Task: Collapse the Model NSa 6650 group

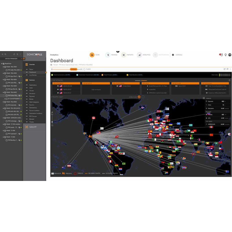Action: click(x=3, y=92)
